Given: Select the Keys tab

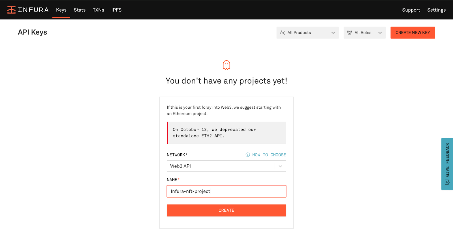Looking at the screenshot, I should [61, 10].
